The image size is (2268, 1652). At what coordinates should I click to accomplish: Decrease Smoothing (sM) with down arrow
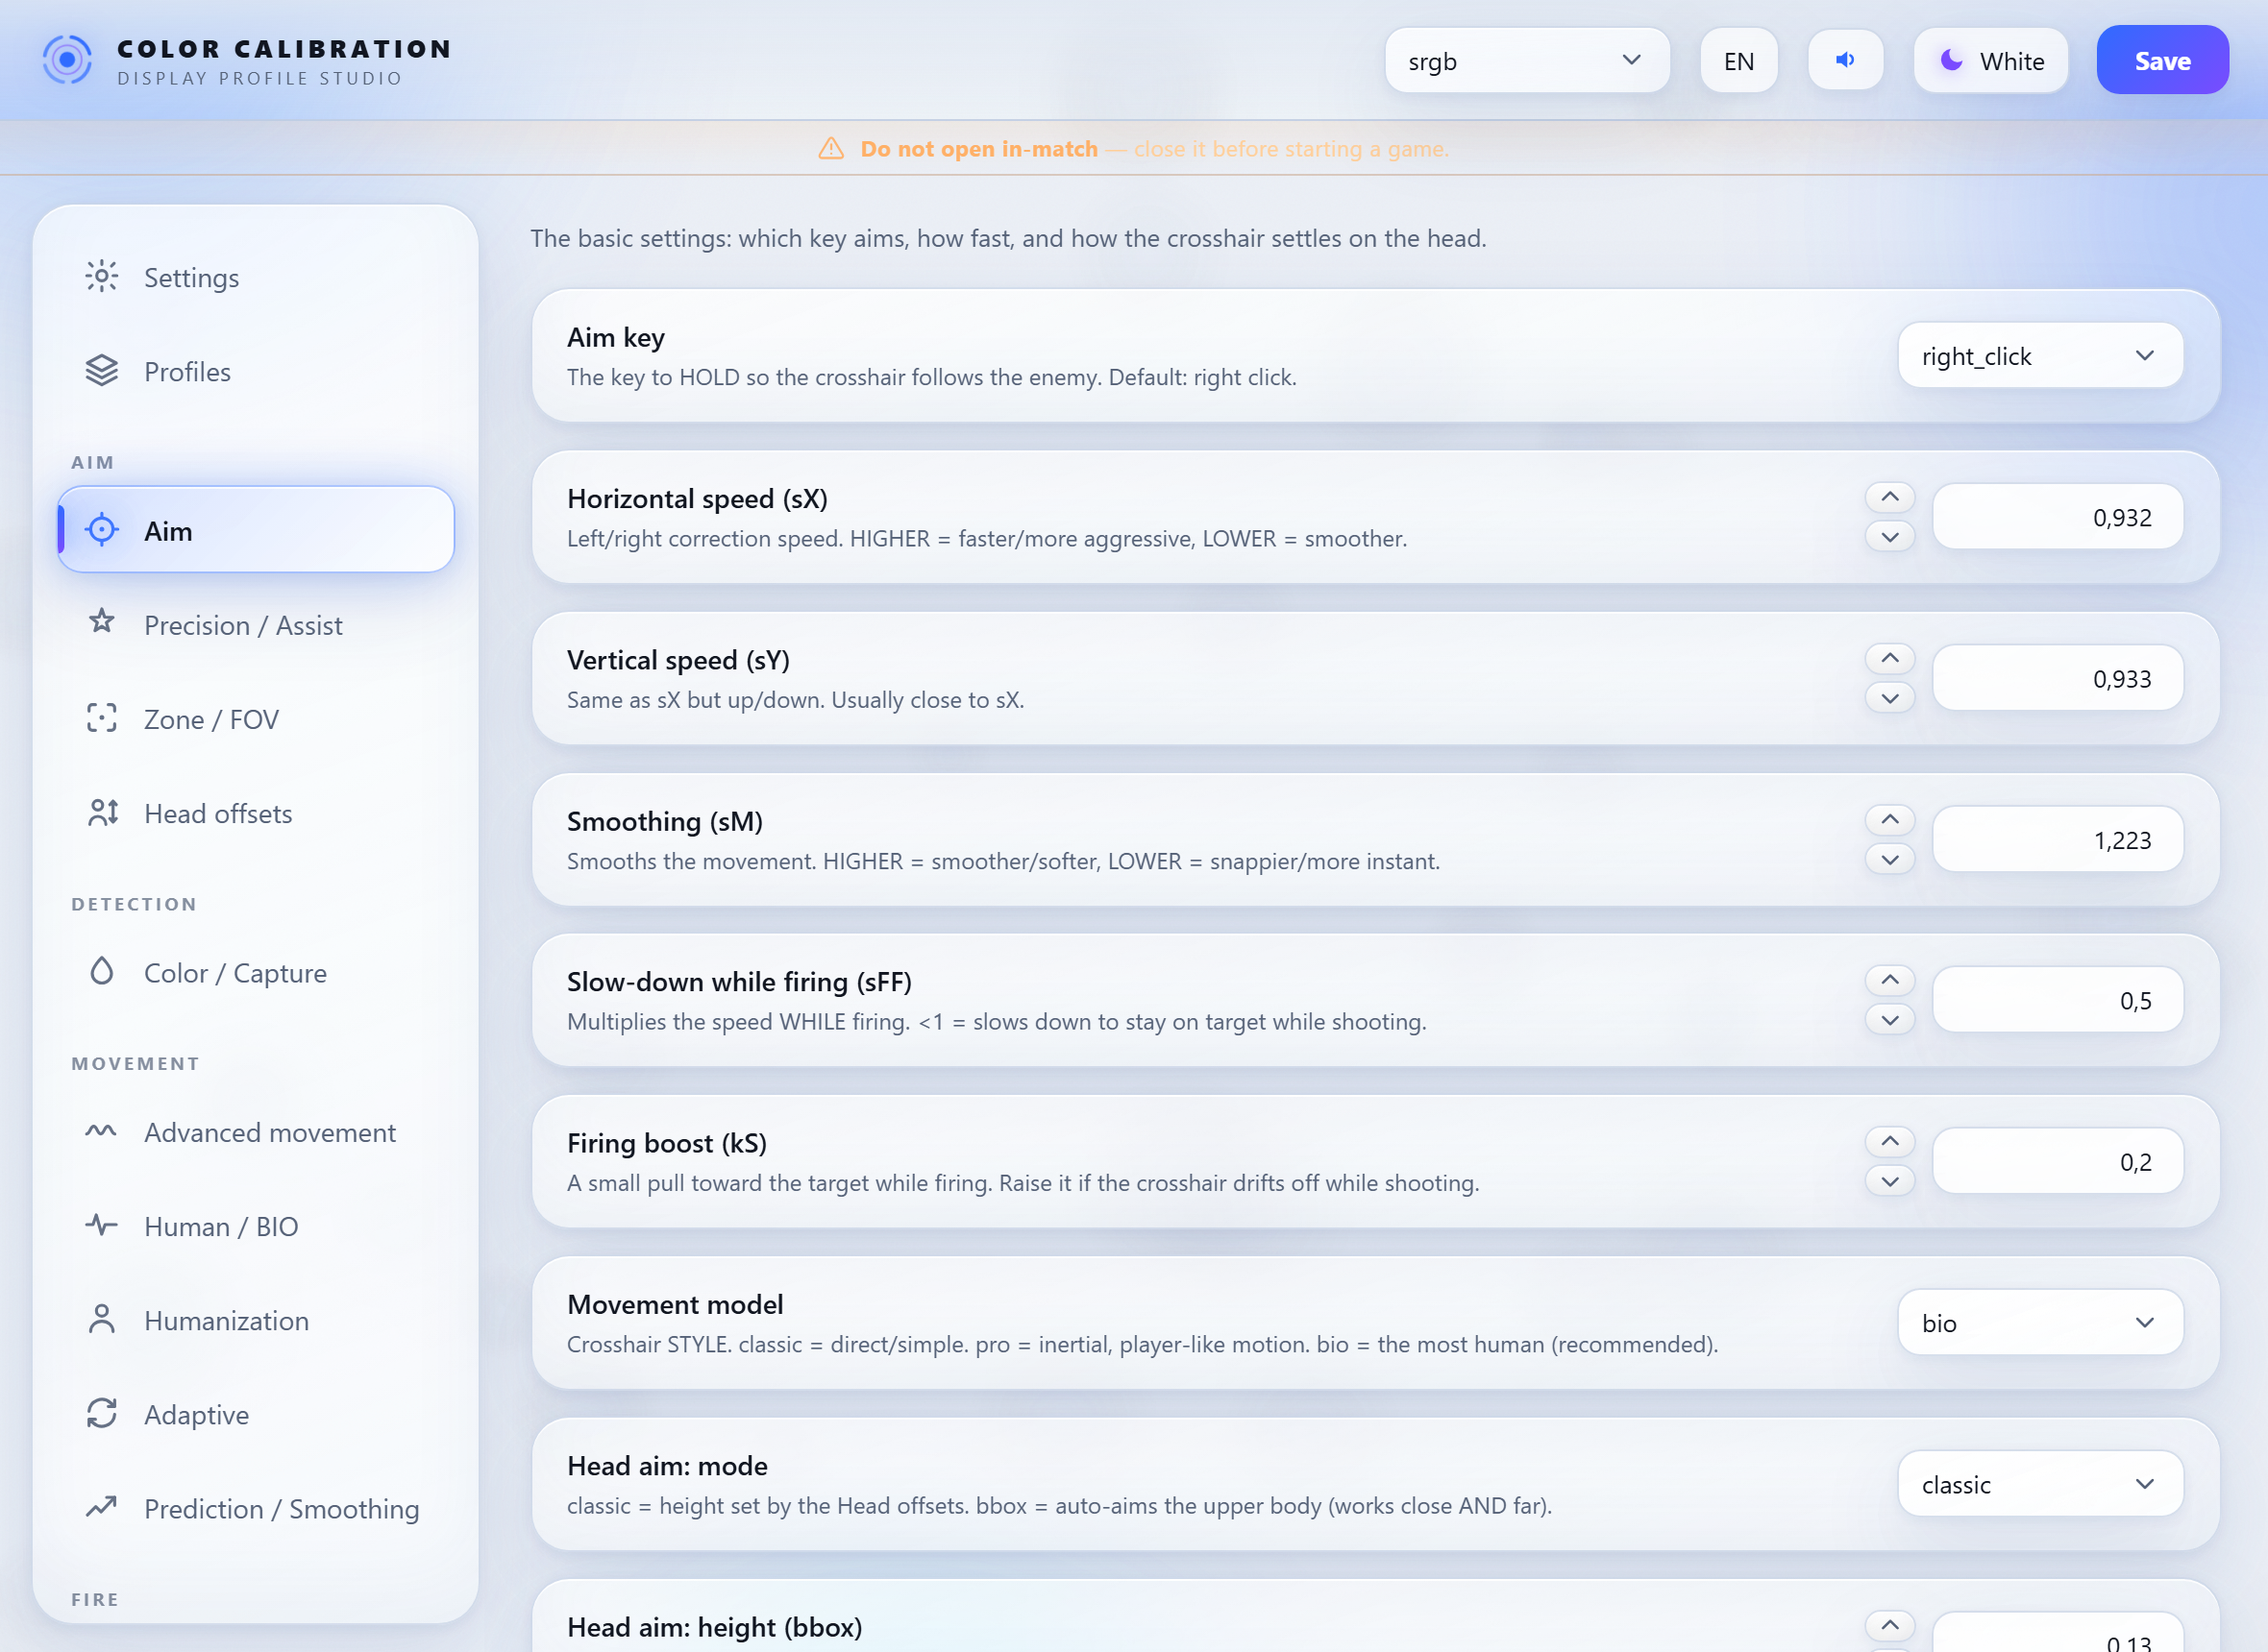pyautogui.click(x=1889, y=859)
